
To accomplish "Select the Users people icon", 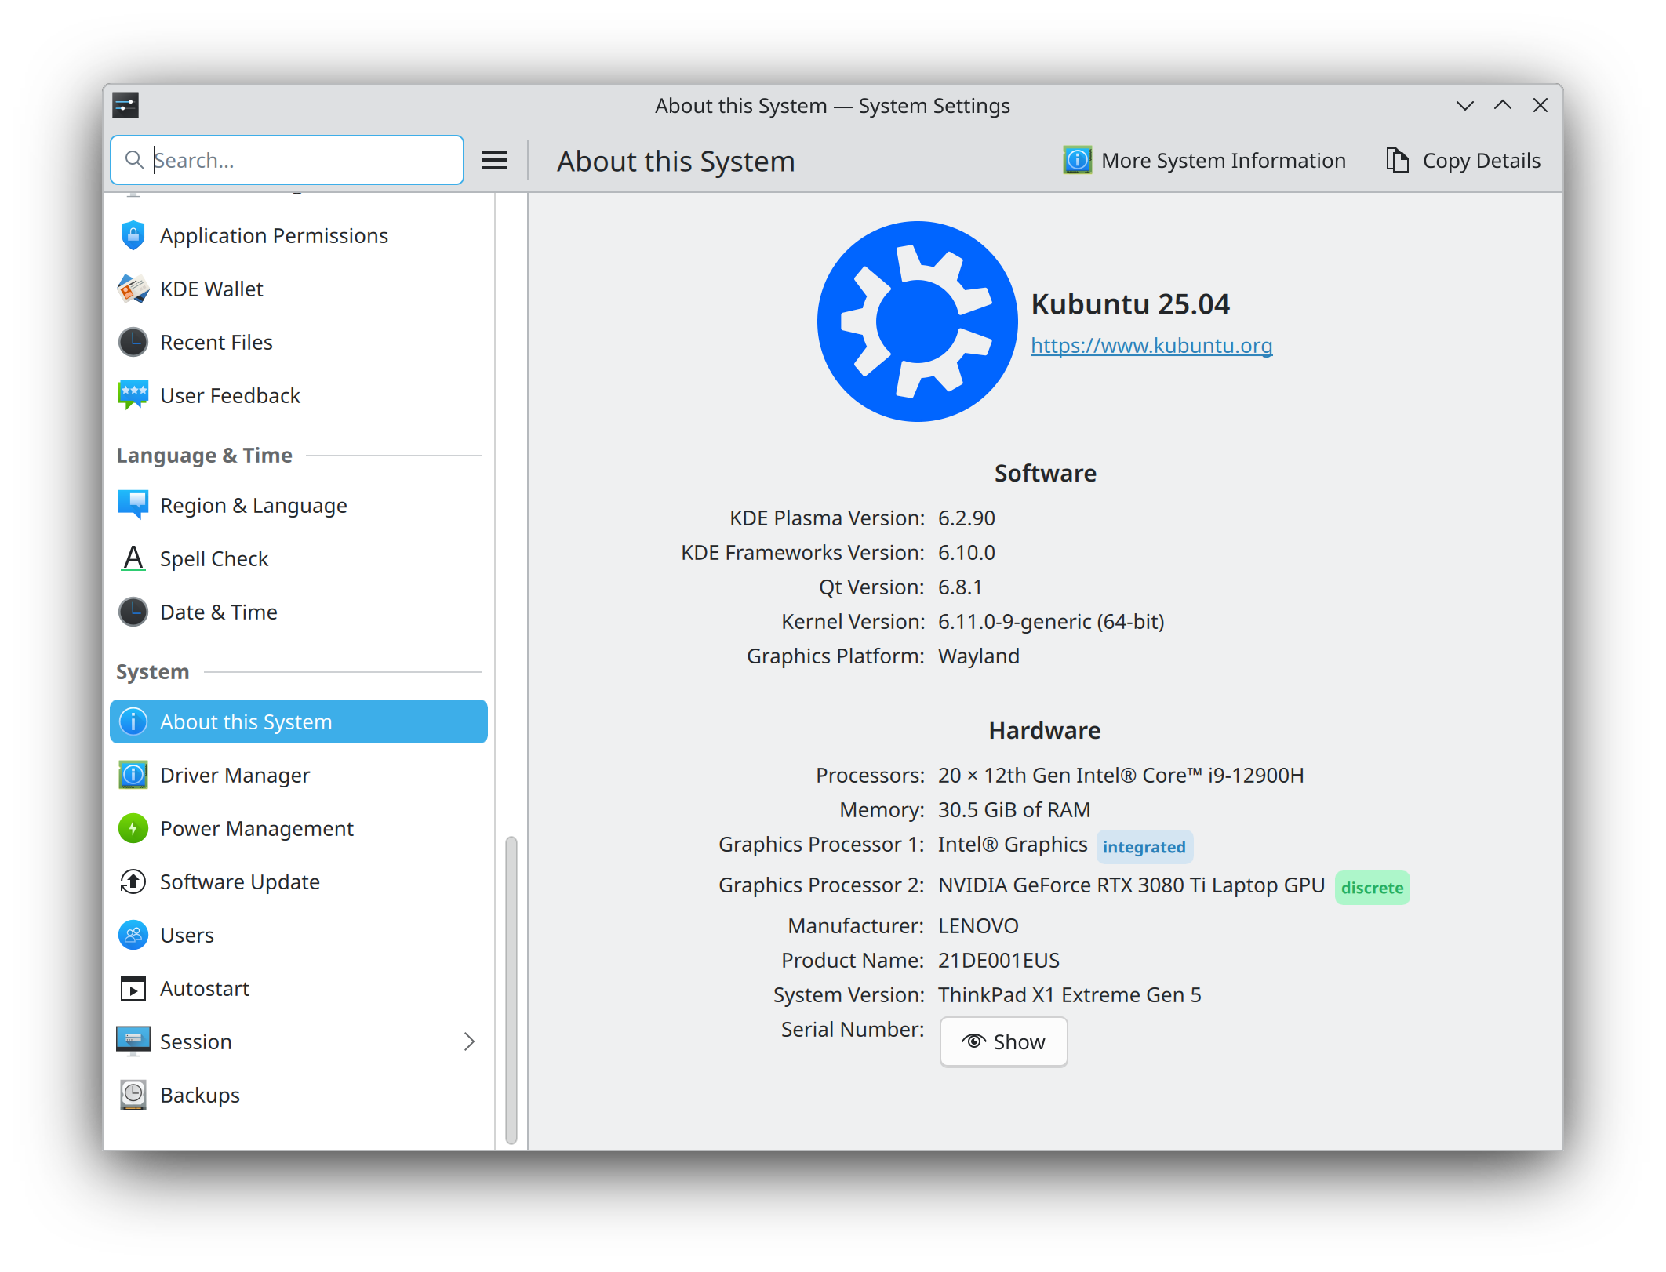I will (133, 935).
